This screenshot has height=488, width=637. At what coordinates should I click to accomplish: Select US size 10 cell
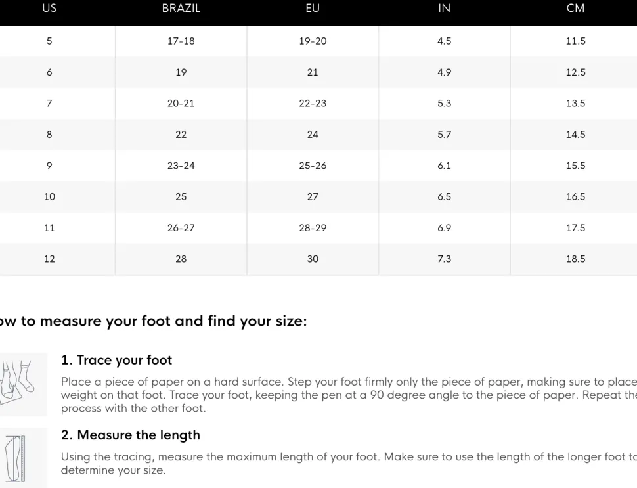[49, 196]
